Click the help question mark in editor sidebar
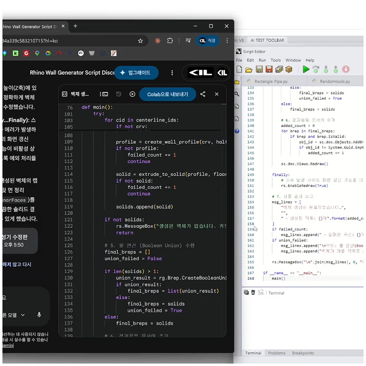The width and height of the screenshot is (366, 366). coord(237,131)
